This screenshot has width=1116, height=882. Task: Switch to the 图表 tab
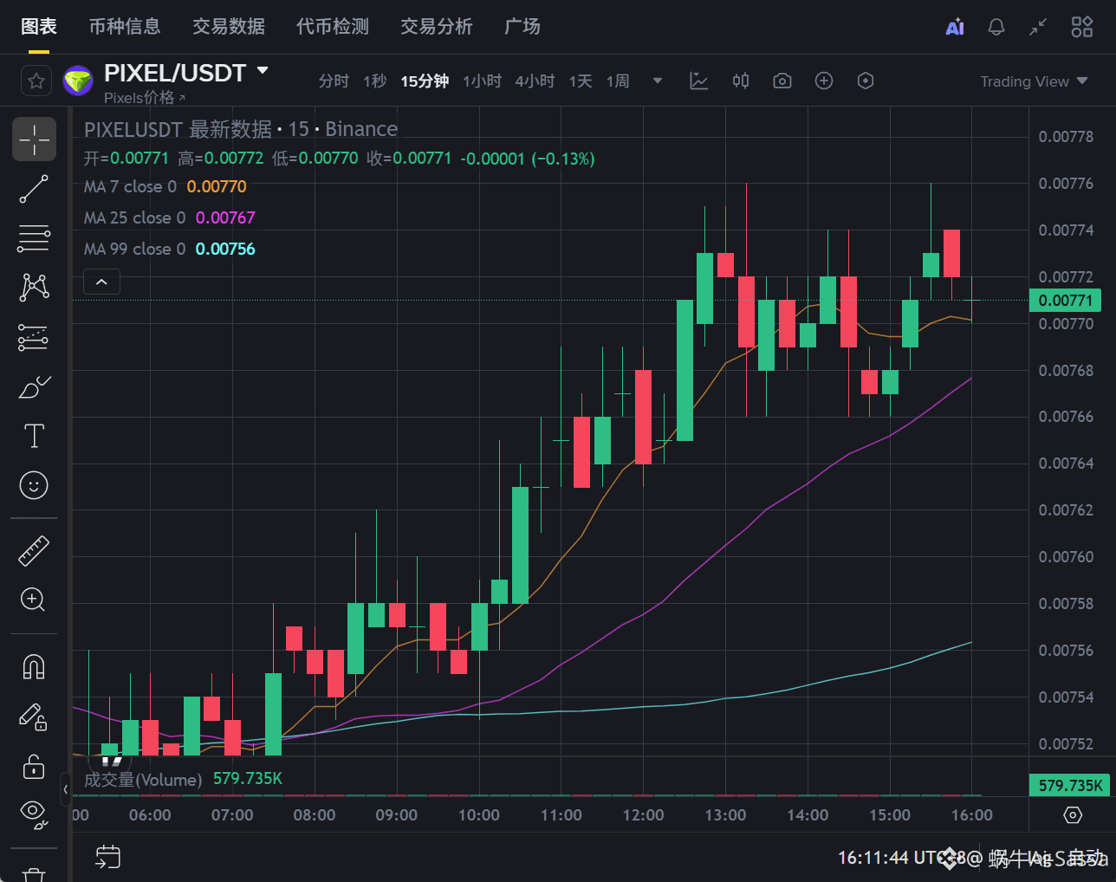point(39,27)
